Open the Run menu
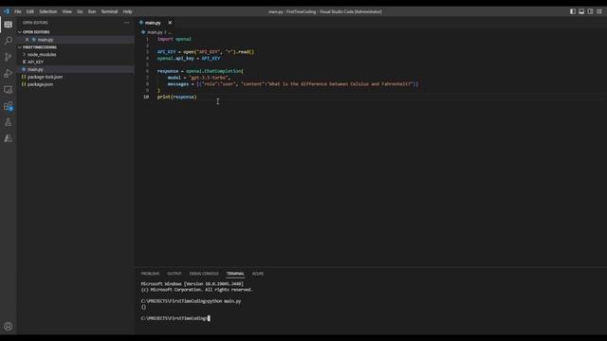The width and height of the screenshot is (607, 341). pos(92,11)
